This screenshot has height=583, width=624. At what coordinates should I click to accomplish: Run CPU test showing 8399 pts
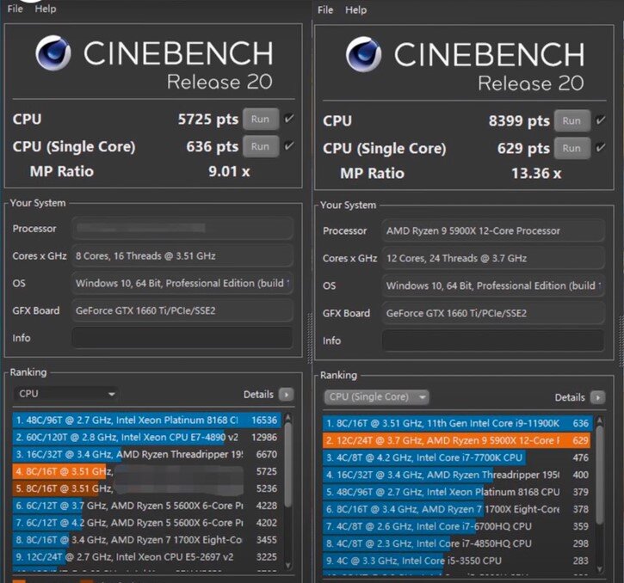[571, 121]
